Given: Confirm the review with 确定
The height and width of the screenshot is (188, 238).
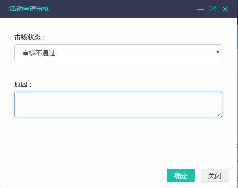Looking at the screenshot, I should (x=181, y=175).
